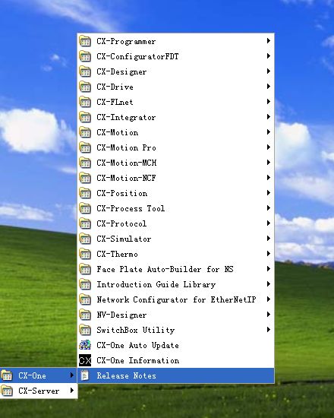Select CX-Motion Pro in the menu

(x=176, y=147)
